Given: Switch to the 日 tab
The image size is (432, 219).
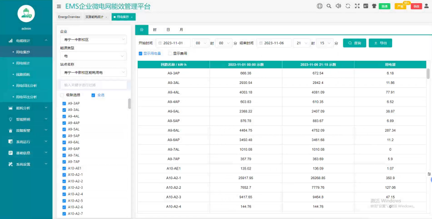Looking at the screenshot, I should tap(168, 30).
